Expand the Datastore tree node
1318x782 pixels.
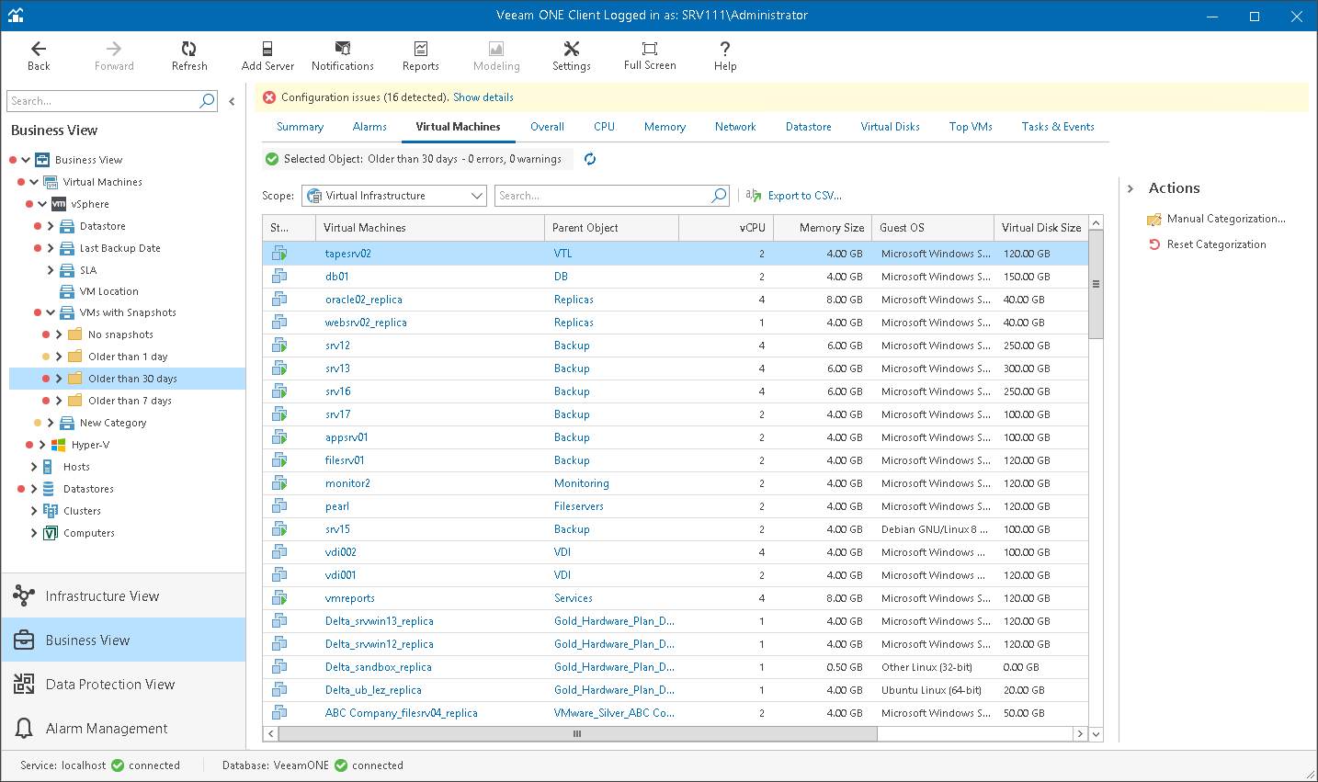[51, 226]
